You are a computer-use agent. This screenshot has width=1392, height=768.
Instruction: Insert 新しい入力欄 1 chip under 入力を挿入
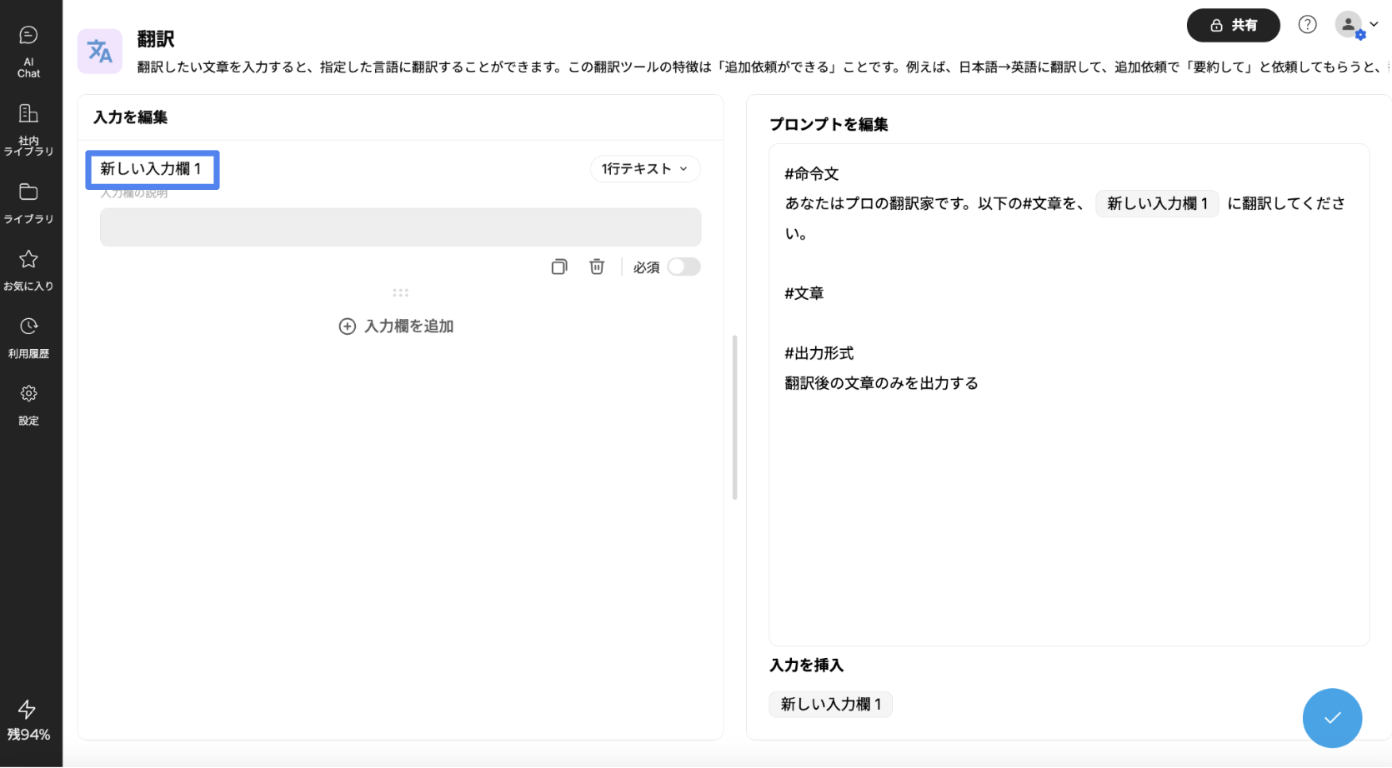tap(830, 705)
